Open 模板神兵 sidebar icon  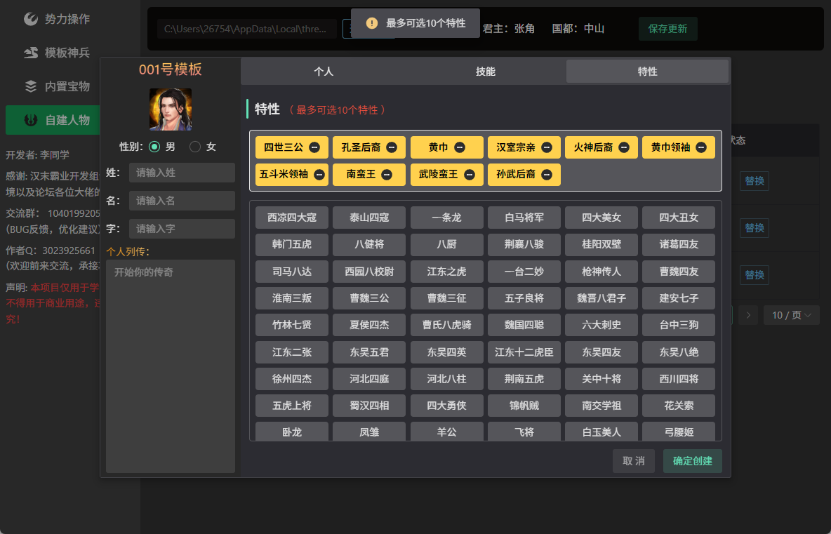tap(31, 53)
